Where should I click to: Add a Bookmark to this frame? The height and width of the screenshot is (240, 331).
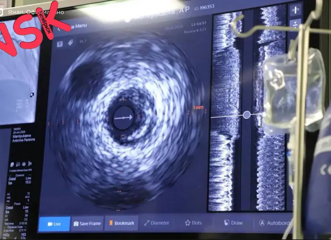point(121,223)
